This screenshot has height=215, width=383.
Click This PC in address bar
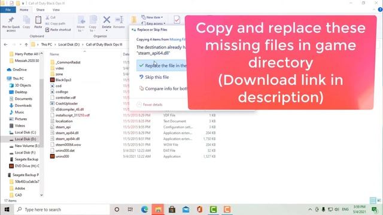click(47, 45)
